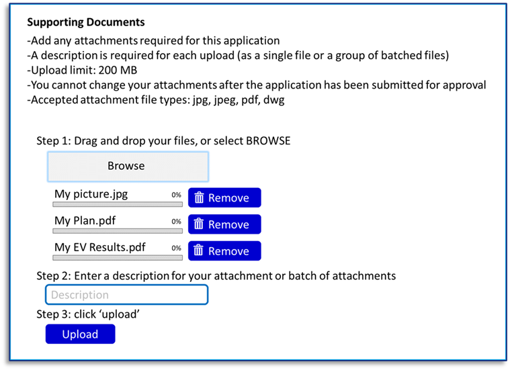Click trash icon beside My picture.jpg

pos(198,198)
